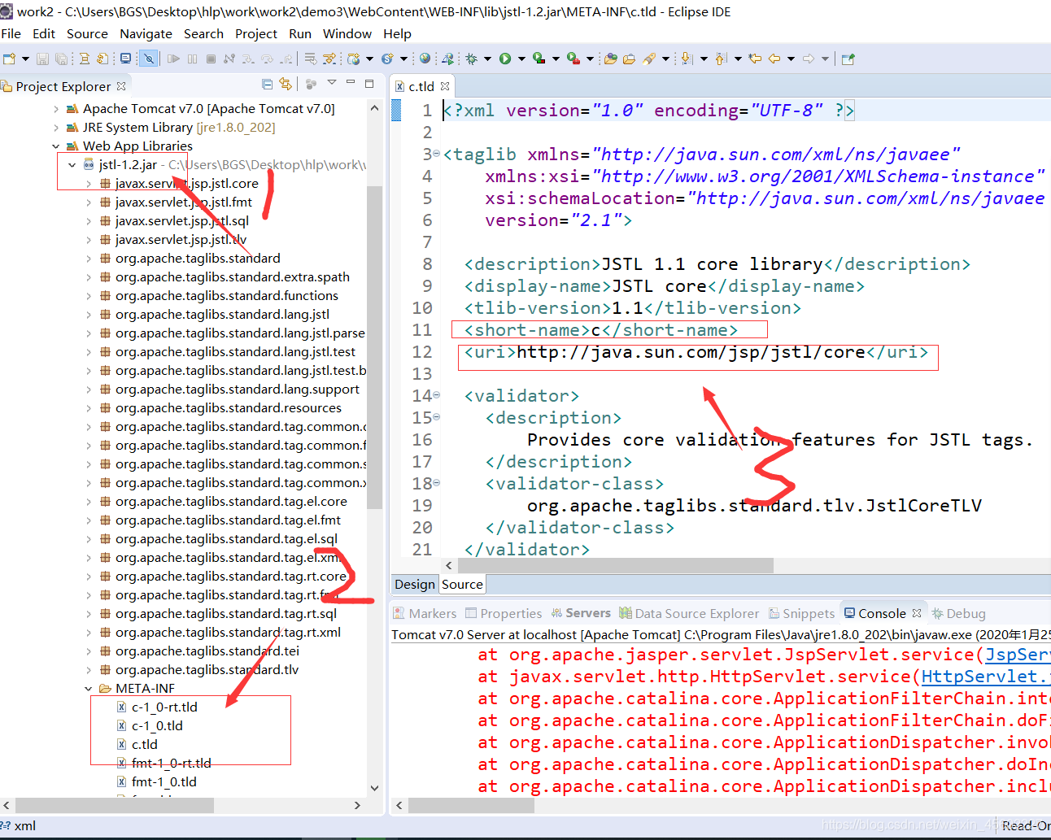Close the c.tld editor tab
This screenshot has height=840, width=1051.
coord(445,86)
